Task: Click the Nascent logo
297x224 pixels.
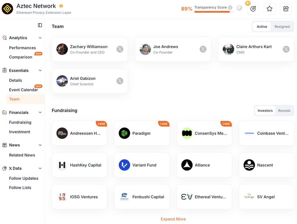Action: (x=249, y=165)
